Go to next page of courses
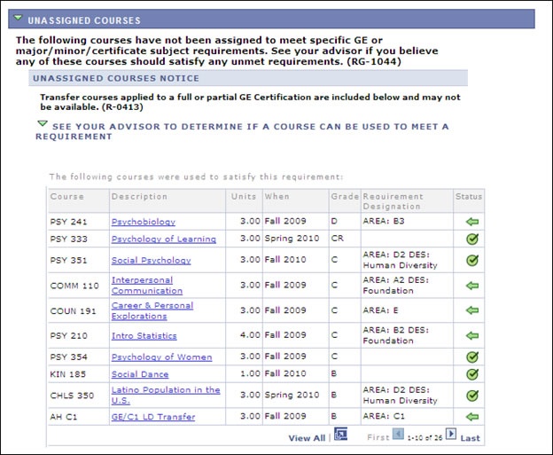This screenshot has height=455, width=553. [450, 435]
